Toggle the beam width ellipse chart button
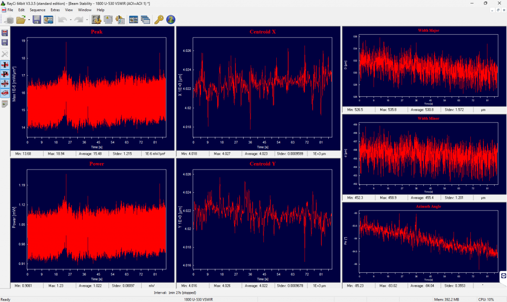 coord(5,93)
